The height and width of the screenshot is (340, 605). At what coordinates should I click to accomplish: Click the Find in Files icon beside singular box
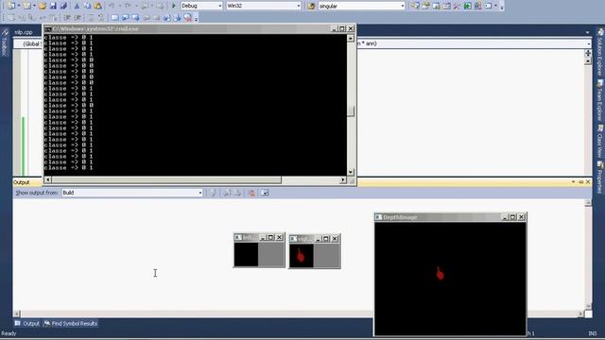point(311,6)
